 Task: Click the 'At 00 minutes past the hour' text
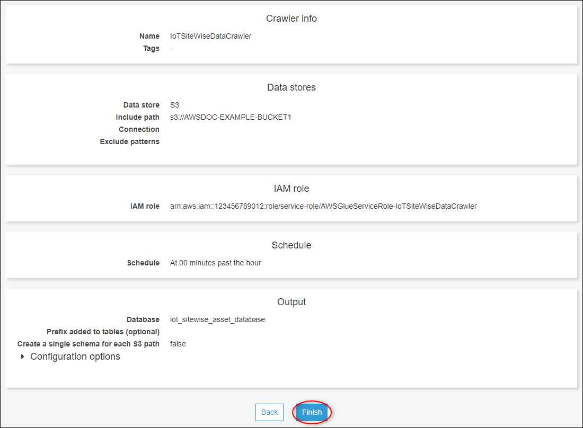(x=215, y=263)
